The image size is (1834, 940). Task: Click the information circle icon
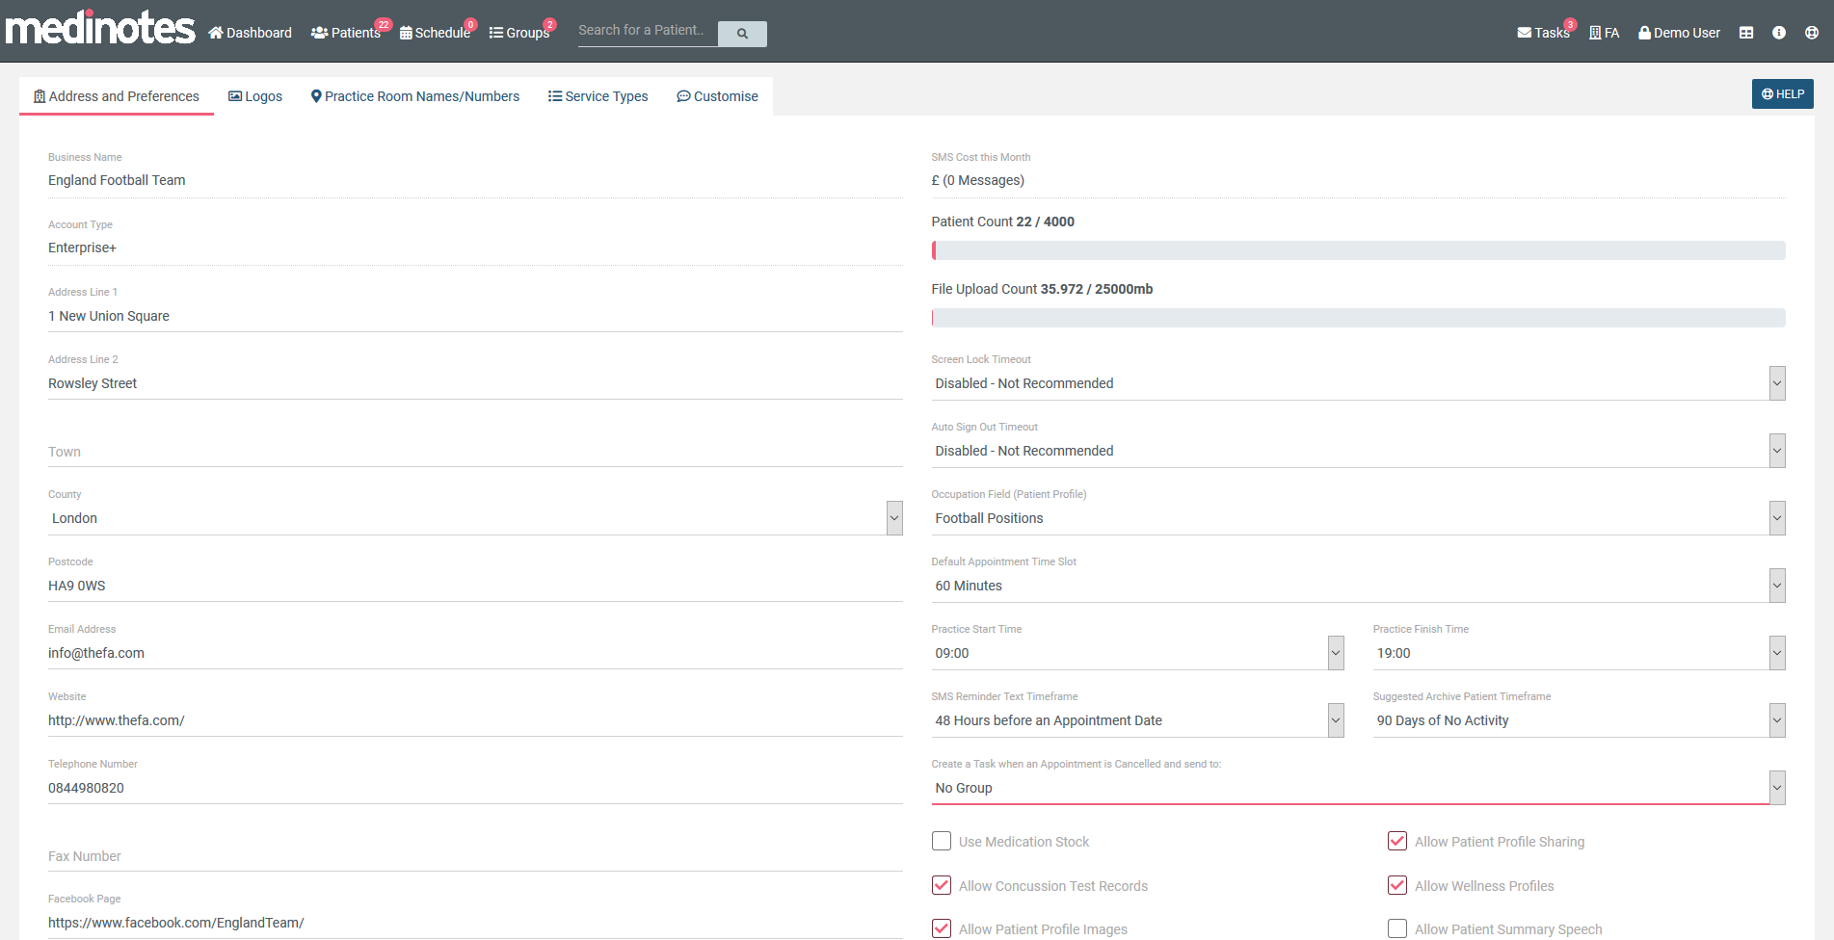1779,33
